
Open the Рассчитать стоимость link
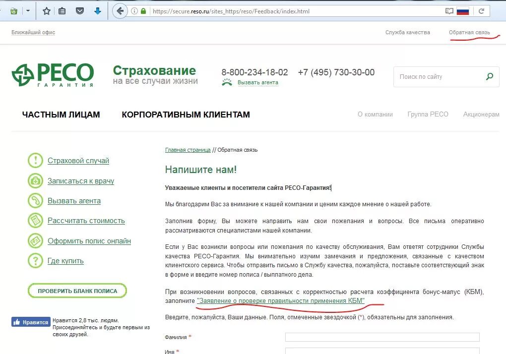coord(86,221)
